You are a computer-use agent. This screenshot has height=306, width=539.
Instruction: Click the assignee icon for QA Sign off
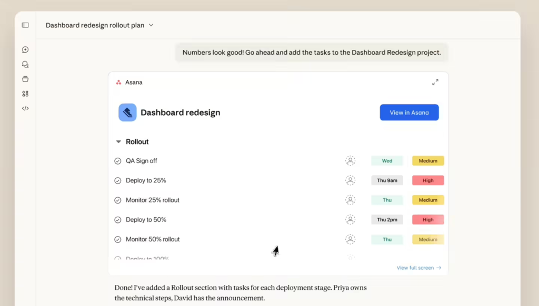[350, 161]
